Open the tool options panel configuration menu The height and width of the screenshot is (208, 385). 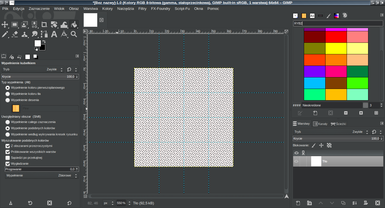(77, 56)
